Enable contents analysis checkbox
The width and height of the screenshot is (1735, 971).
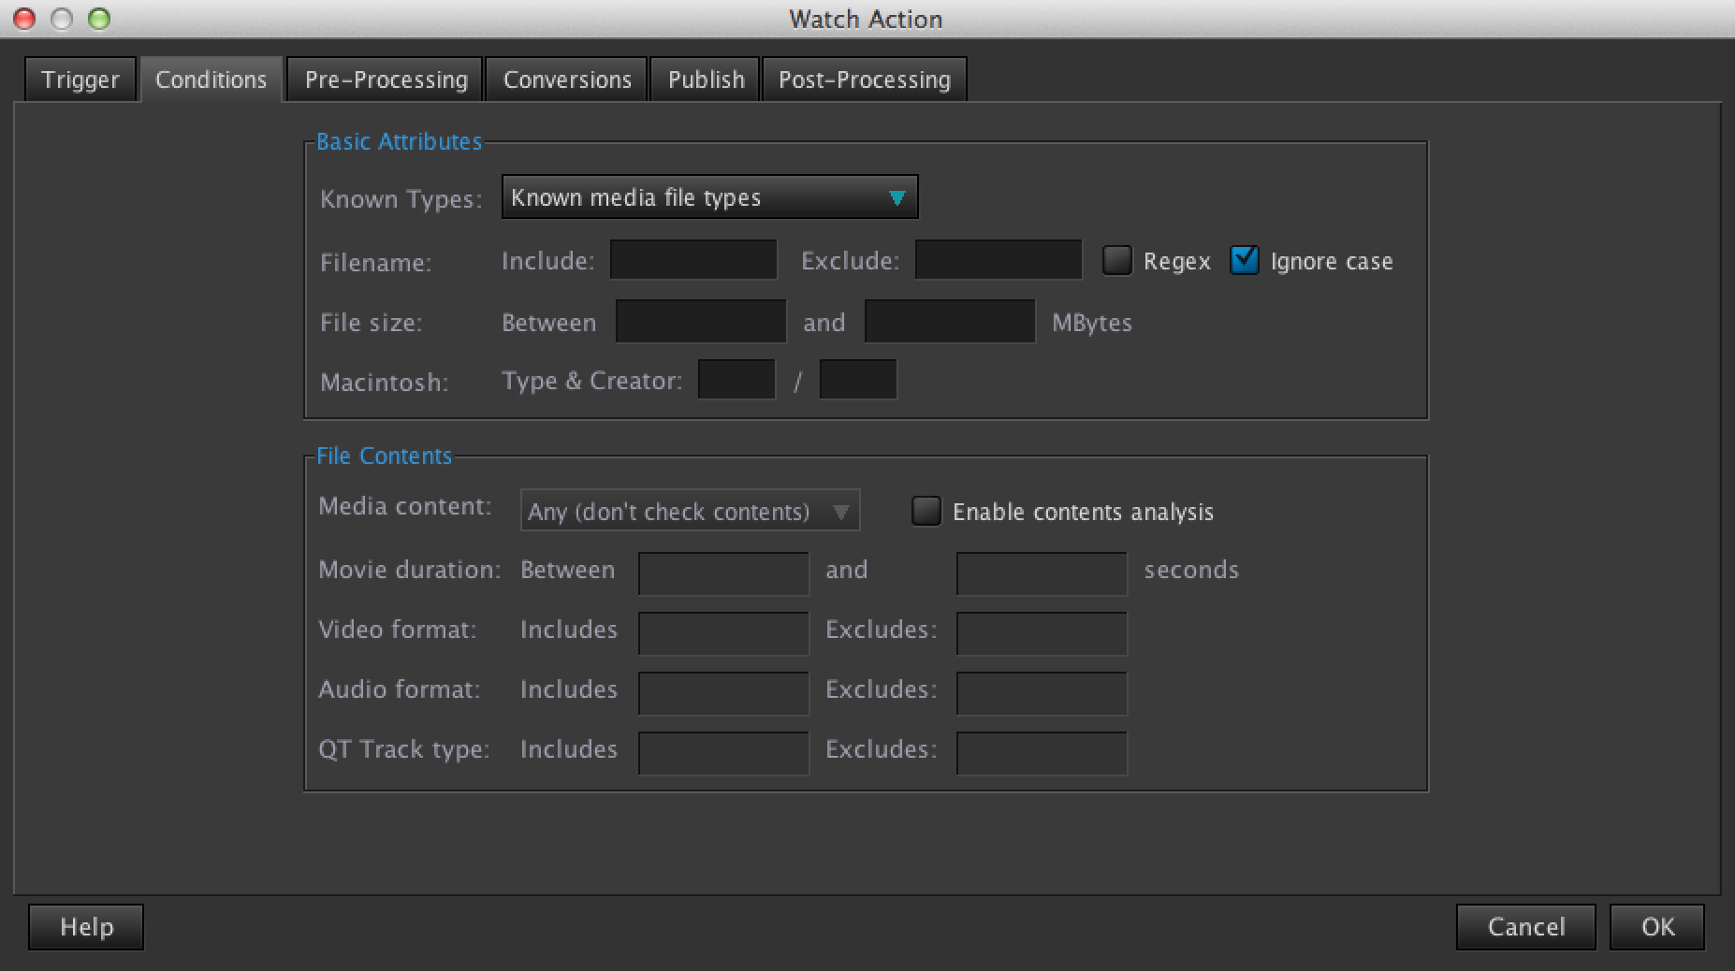click(x=926, y=511)
